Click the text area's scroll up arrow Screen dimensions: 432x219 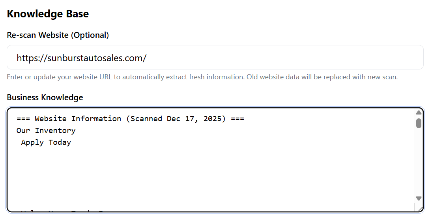[419, 113]
